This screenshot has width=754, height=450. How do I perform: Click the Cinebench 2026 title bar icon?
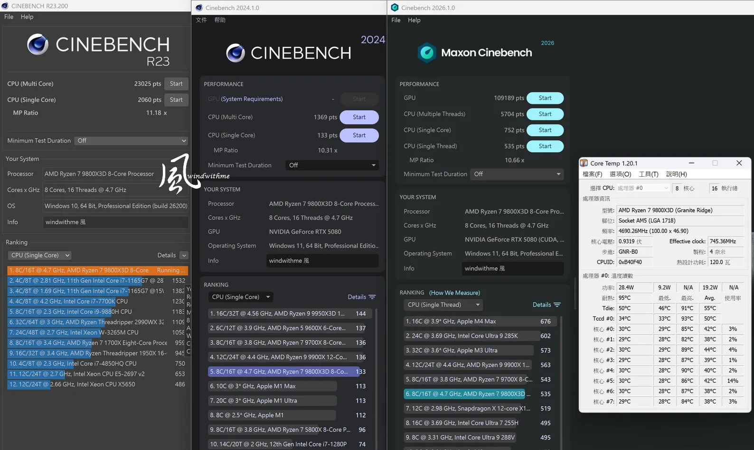point(395,8)
